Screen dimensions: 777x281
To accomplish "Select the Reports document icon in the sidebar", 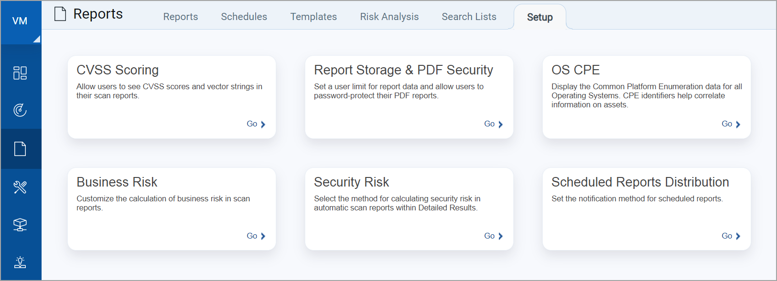I will [x=21, y=148].
